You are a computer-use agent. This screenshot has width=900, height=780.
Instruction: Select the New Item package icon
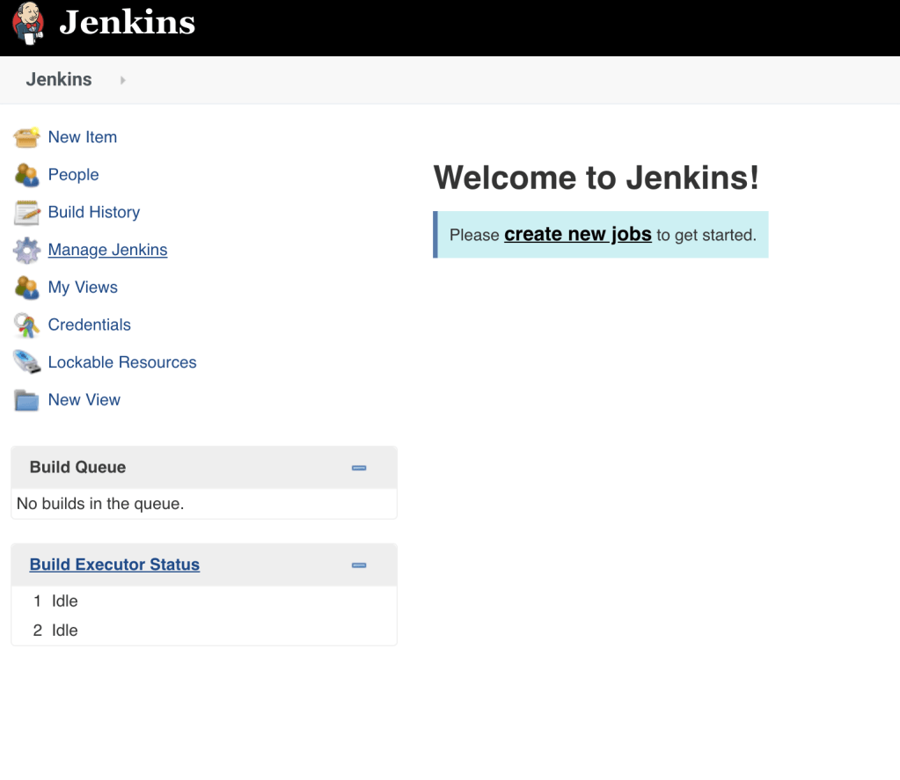point(26,137)
